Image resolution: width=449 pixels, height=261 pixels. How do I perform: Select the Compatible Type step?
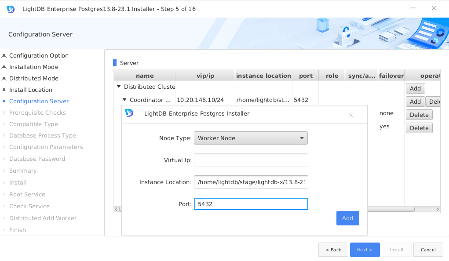[x=33, y=124]
